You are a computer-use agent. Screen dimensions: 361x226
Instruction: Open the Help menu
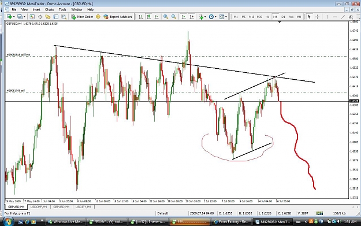91,9
